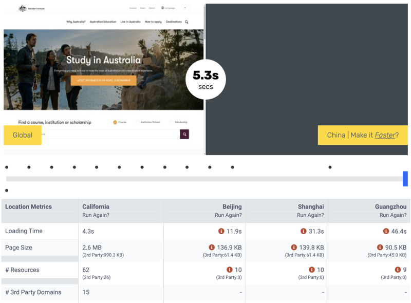Click the (3rd Party:26) text
The height and width of the screenshot is (303, 411).
(x=97, y=277)
